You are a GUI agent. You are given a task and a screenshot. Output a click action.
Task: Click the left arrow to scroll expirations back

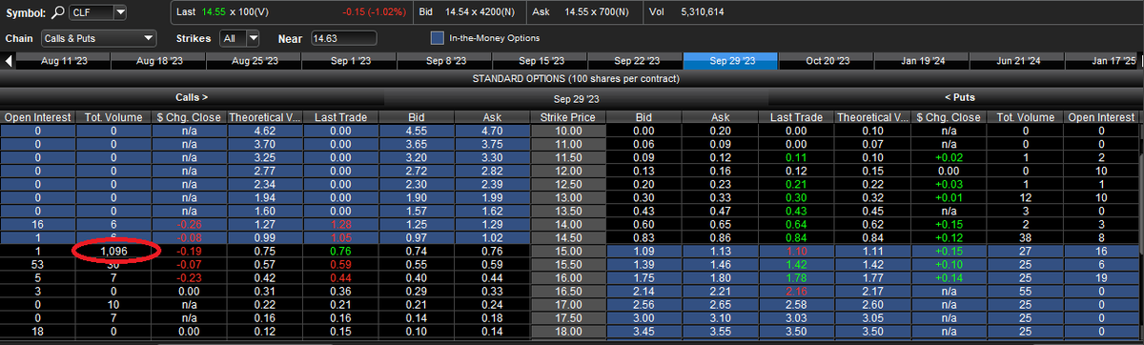pos(8,61)
